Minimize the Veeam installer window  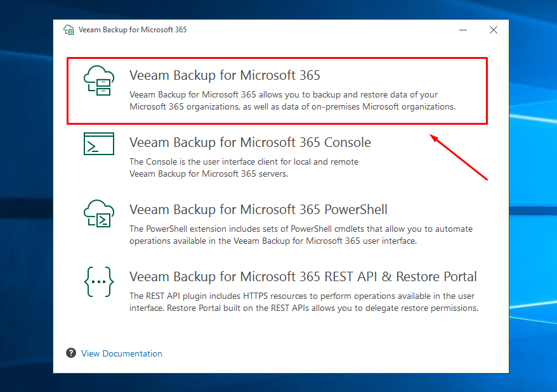(463, 30)
